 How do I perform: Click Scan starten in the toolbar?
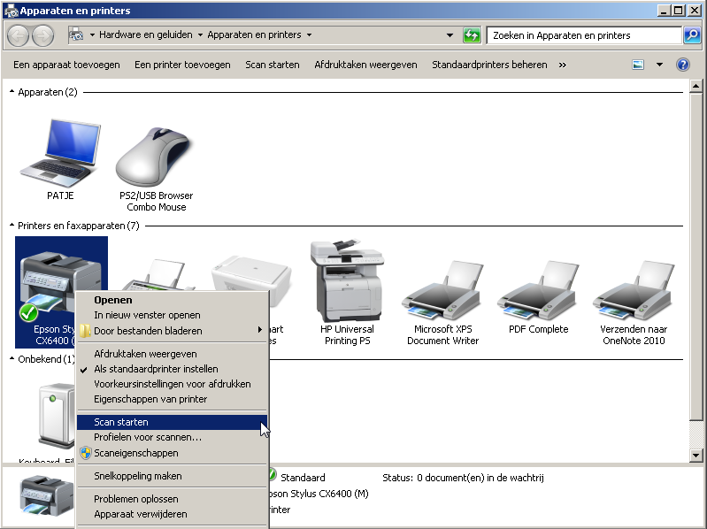point(273,65)
